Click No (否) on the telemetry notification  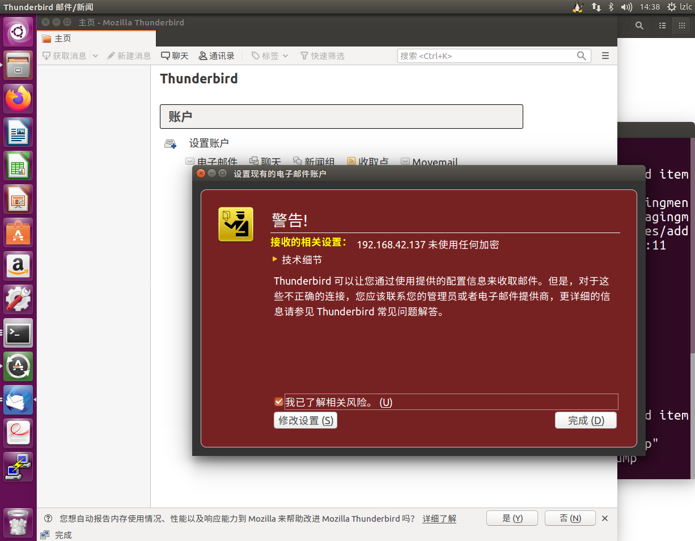(x=570, y=518)
